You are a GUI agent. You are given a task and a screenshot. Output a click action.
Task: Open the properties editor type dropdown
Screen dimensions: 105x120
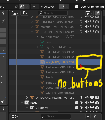[15, 116]
